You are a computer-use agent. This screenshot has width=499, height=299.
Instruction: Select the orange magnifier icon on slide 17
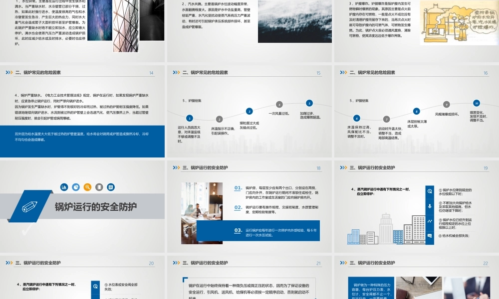point(87,187)
